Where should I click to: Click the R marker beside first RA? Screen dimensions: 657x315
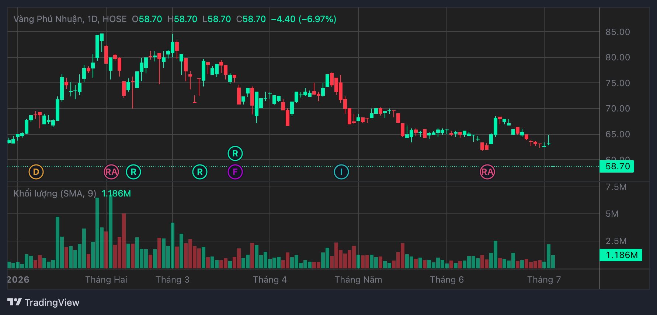coord(133,172)
